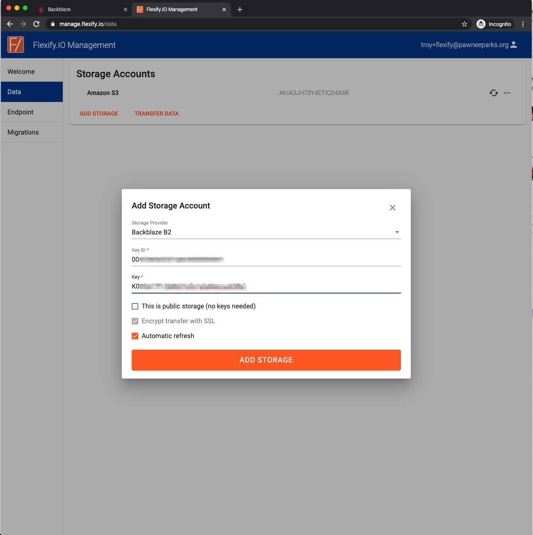The height and width of the screenshot is (535, 533).
Task: Open Amazon S3 more options menu
Action: click(x=507, y=93)
